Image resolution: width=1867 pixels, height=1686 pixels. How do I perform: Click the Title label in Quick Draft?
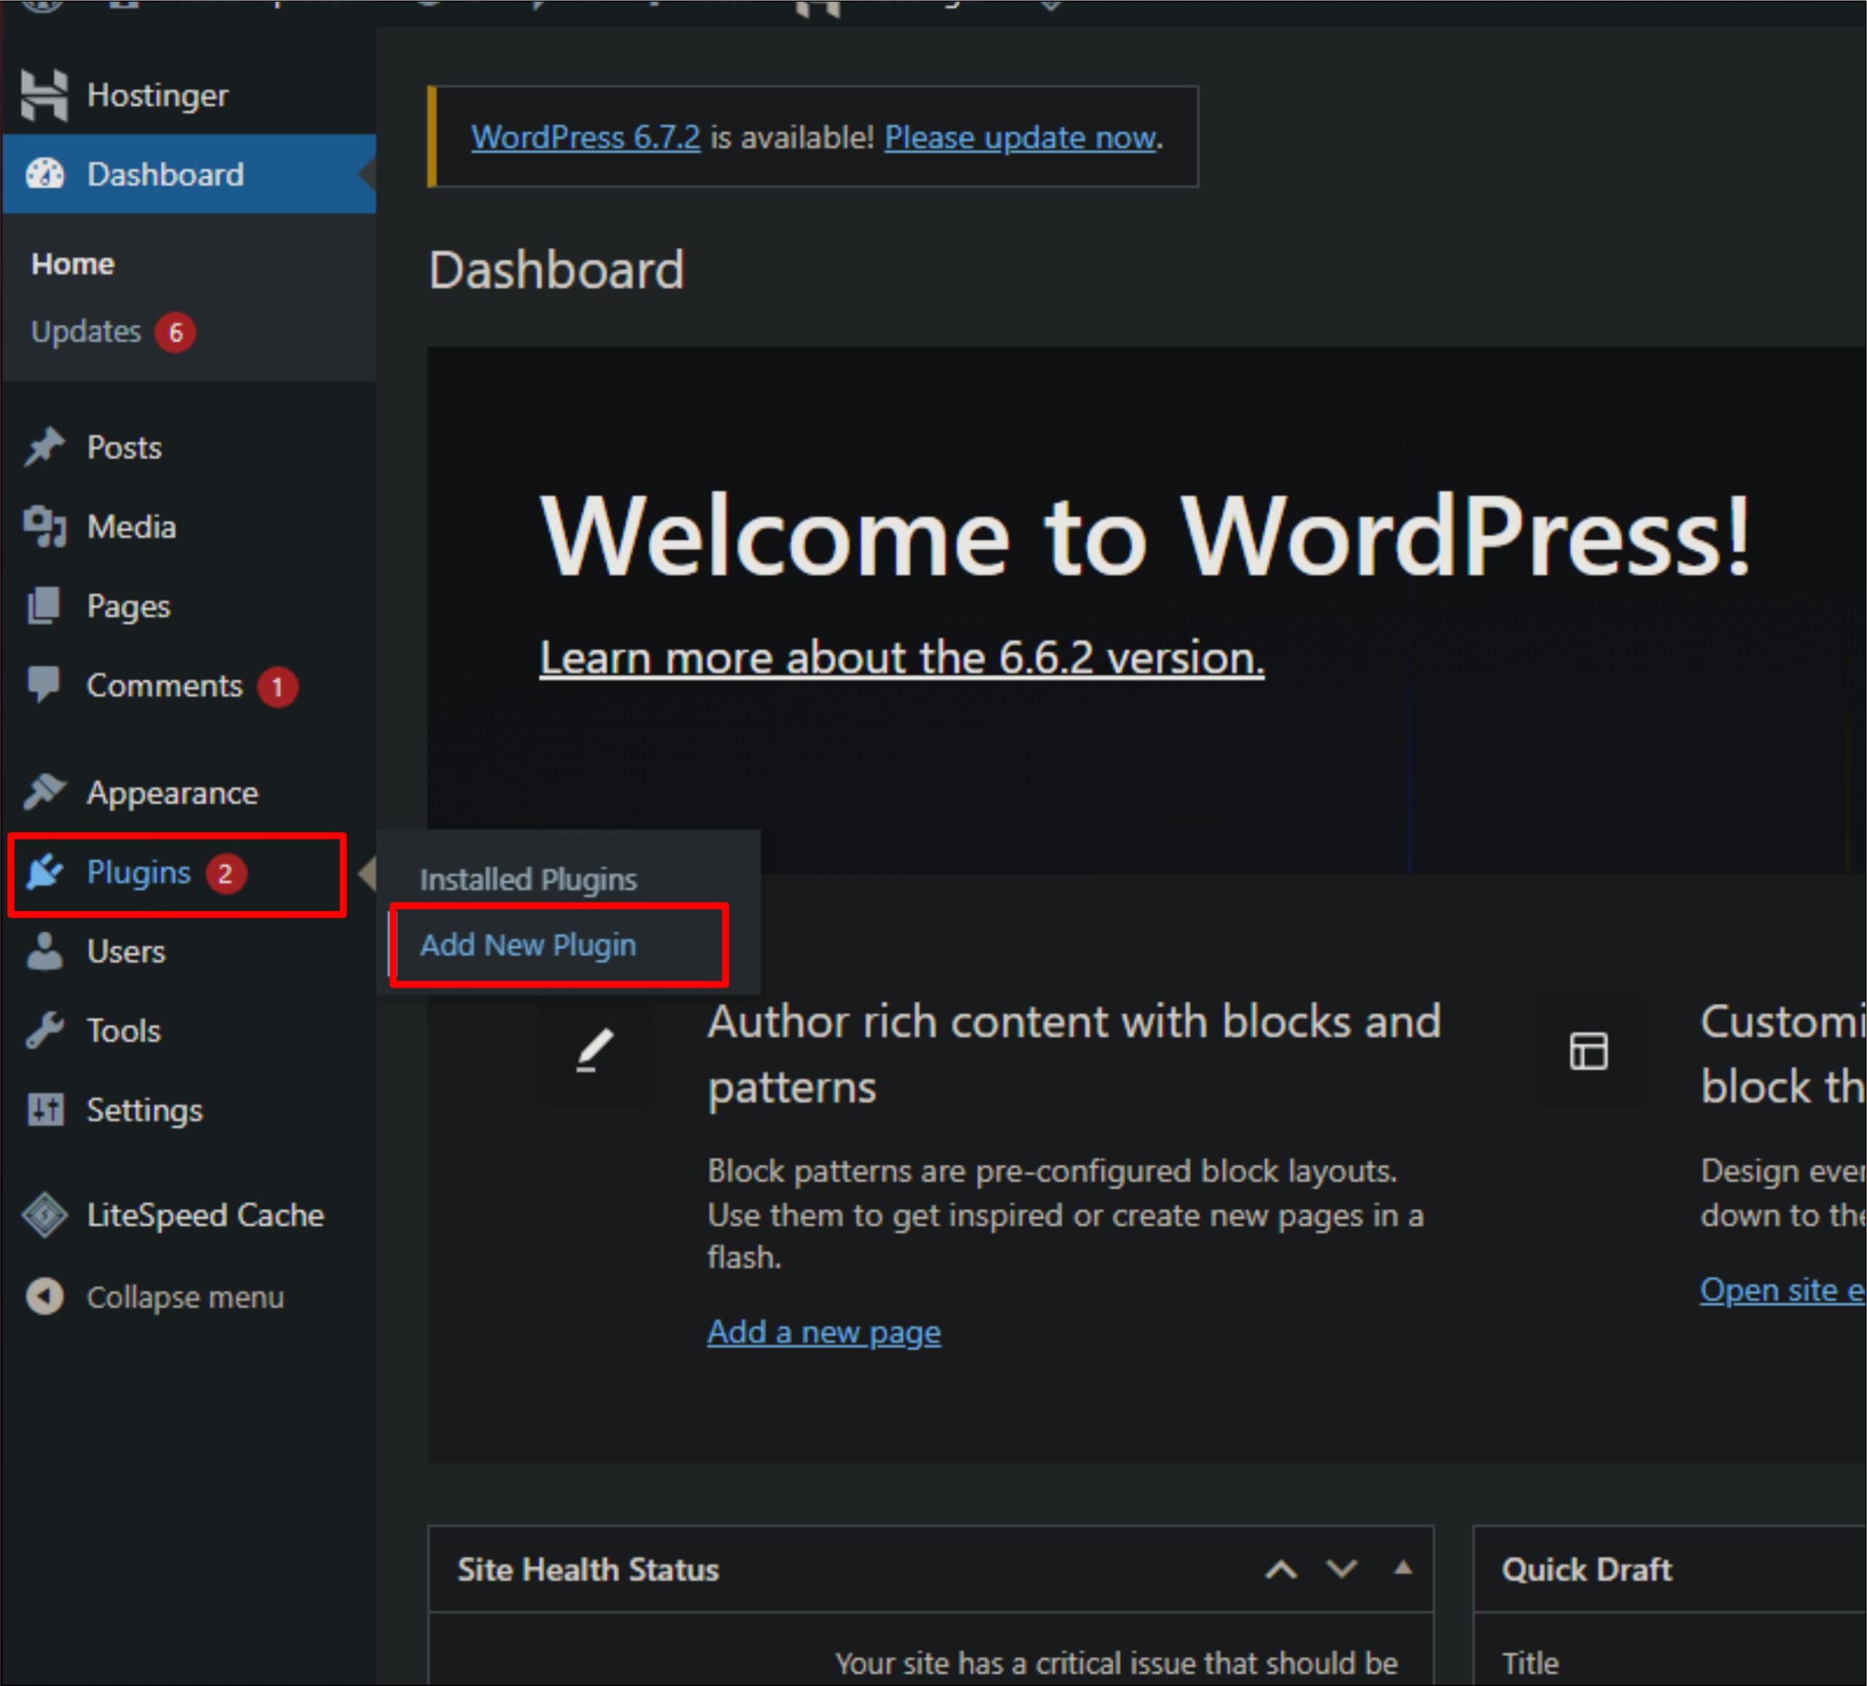(x=1531, y=1664)
